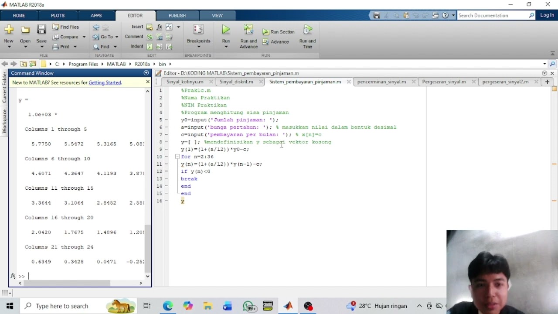The width and height of the screenshot is (558, 314).
Task: Click the Program Files path segment
Action: [x=83, y=64]
